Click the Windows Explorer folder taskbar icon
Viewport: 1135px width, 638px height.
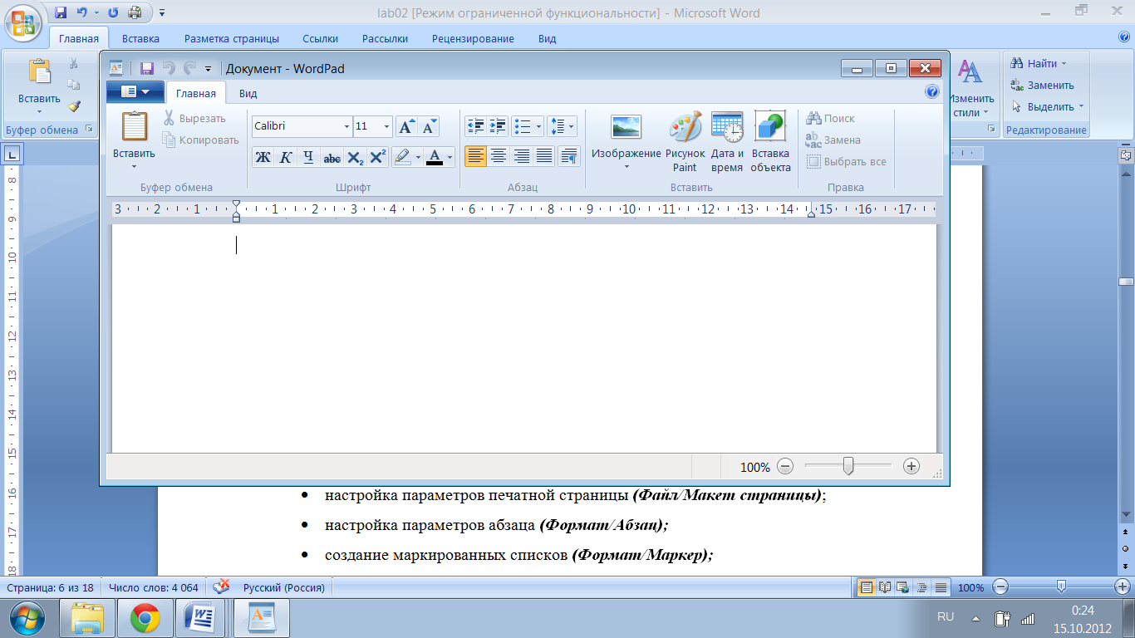click(x=87, y=618)
